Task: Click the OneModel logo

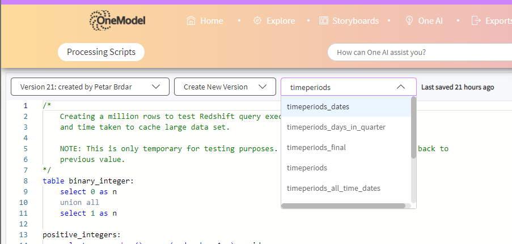Action: point(117,20)
